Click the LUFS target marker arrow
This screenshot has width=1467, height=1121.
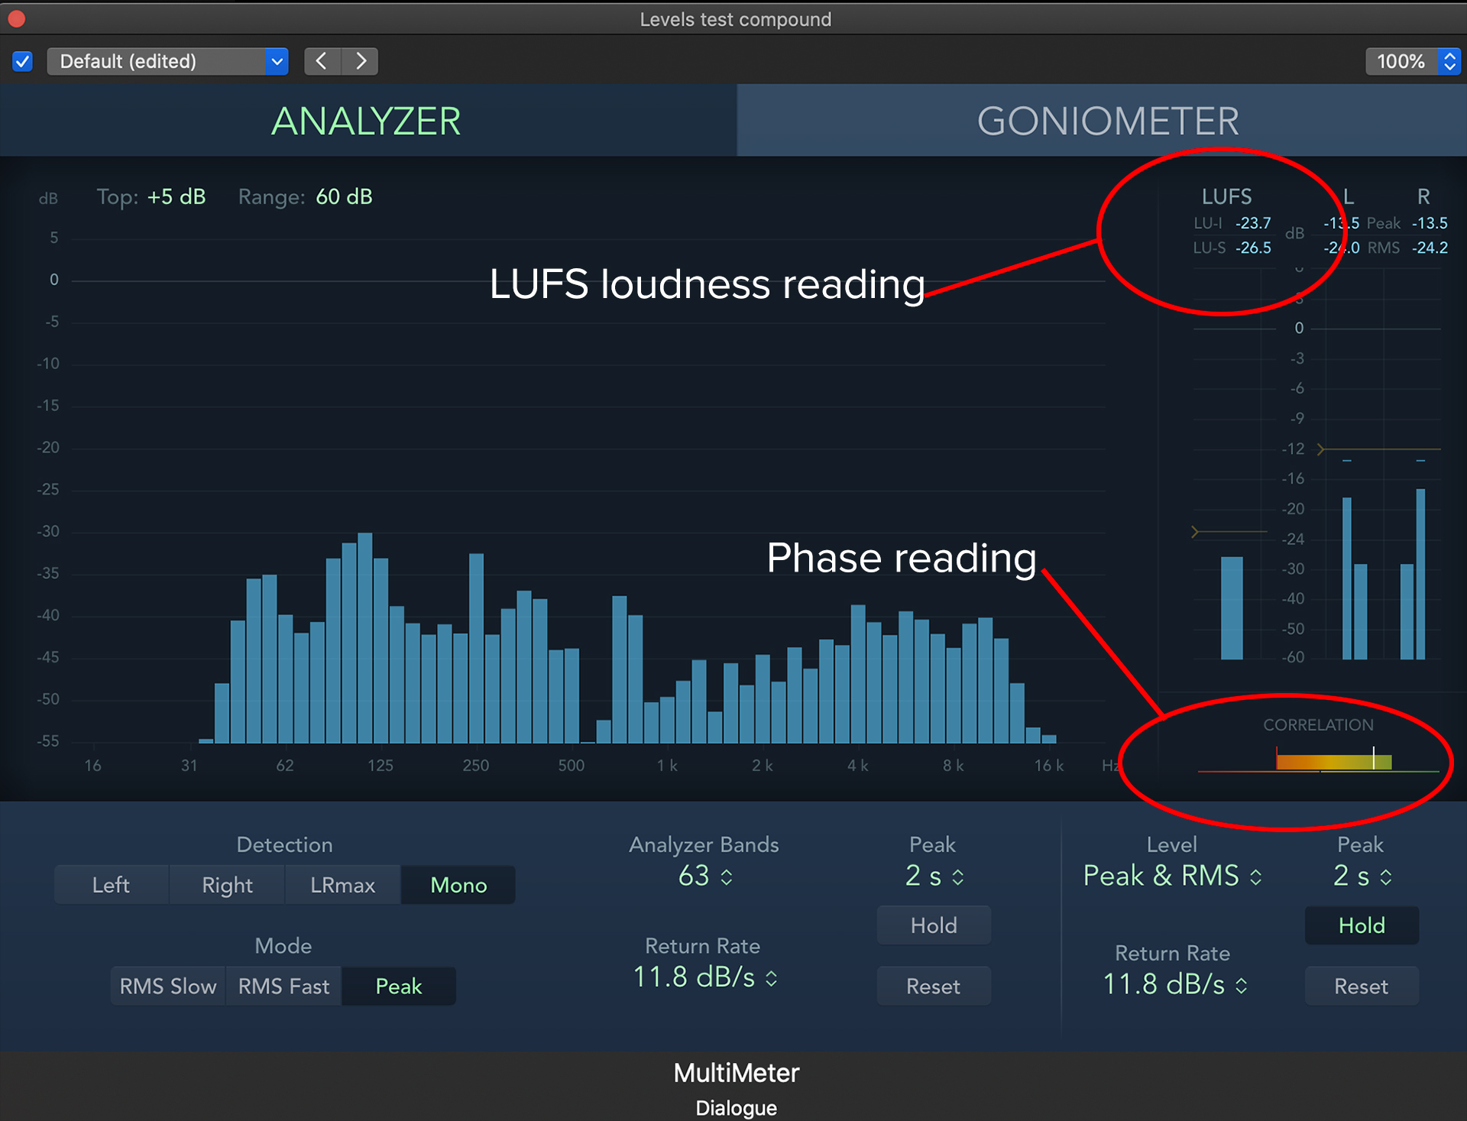tap(1196, 532)
